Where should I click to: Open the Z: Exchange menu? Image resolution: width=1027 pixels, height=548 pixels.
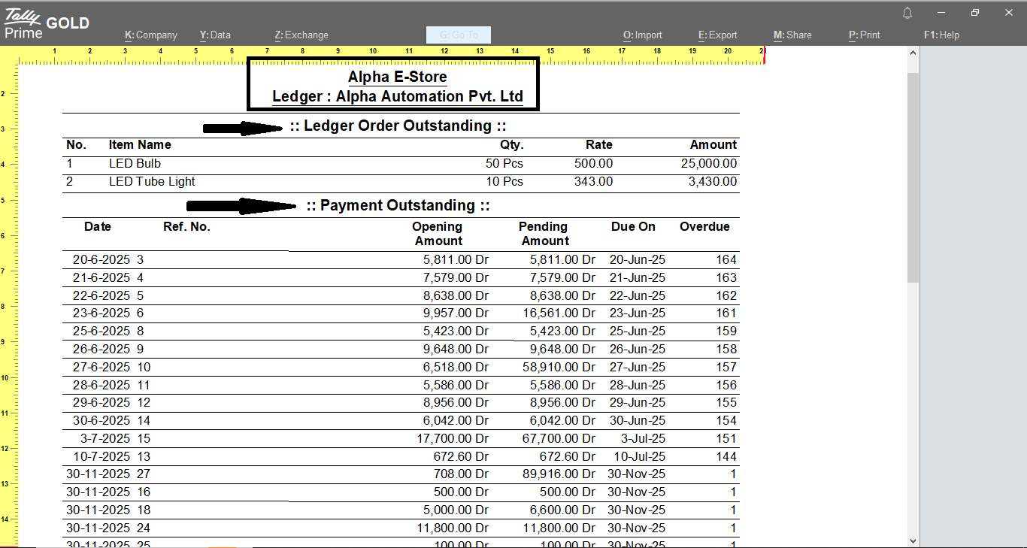pos(301,35)
